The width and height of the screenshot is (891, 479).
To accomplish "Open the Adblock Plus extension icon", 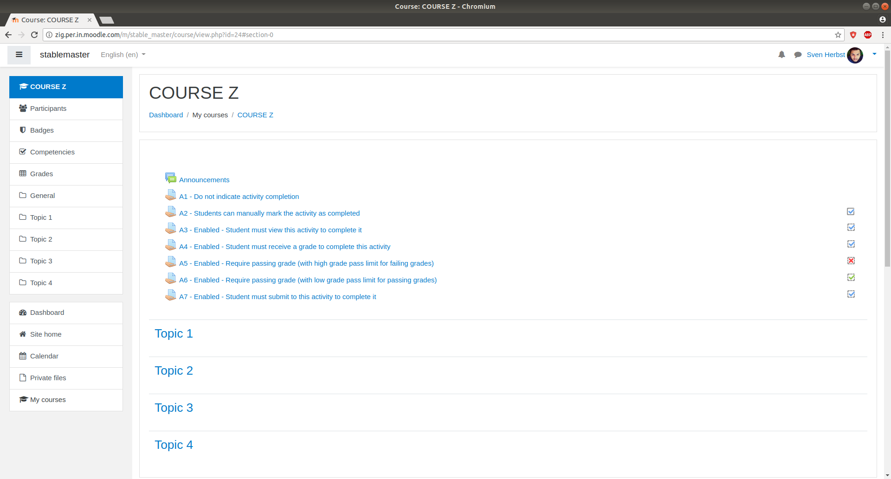I will coord(868,35).
